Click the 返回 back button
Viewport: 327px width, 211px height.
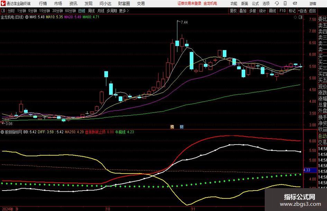tap(312, 11)
